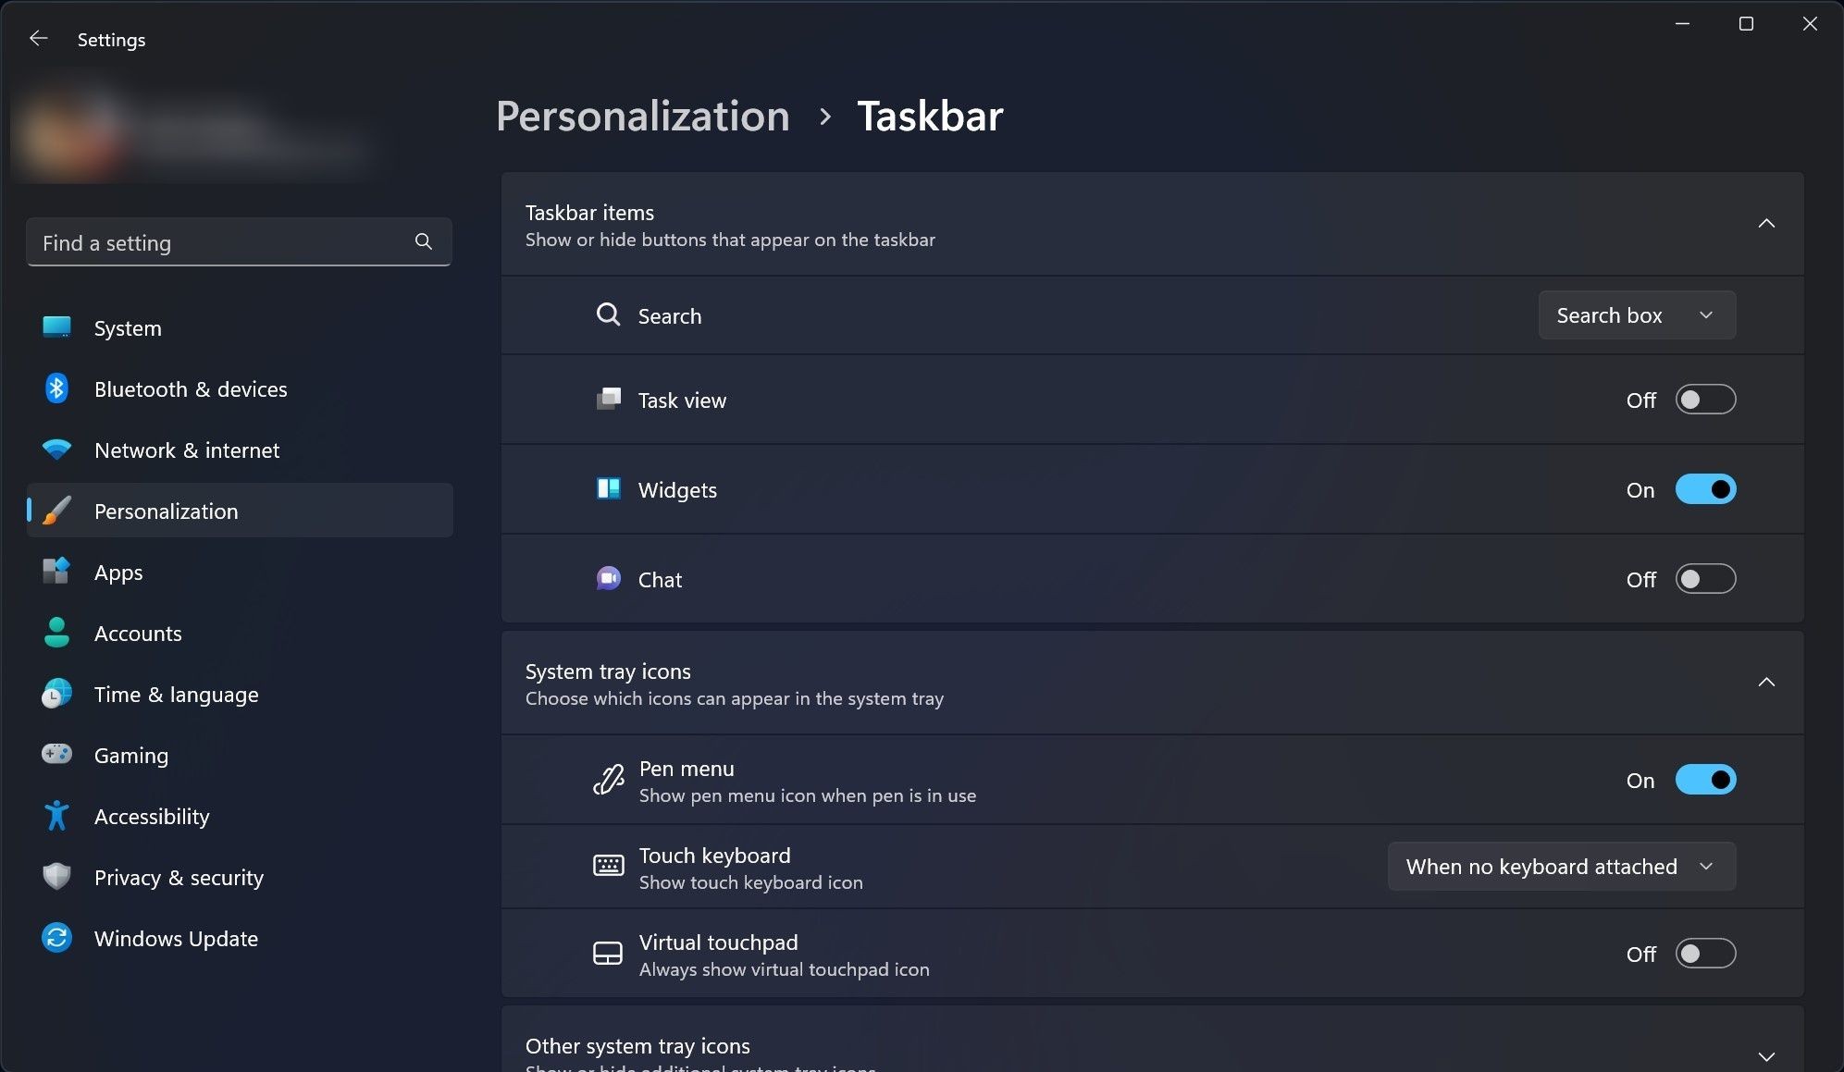Screen dimensions: 1844x1072
Task: Click the Find a setting search field
Action: click(240, 242)
